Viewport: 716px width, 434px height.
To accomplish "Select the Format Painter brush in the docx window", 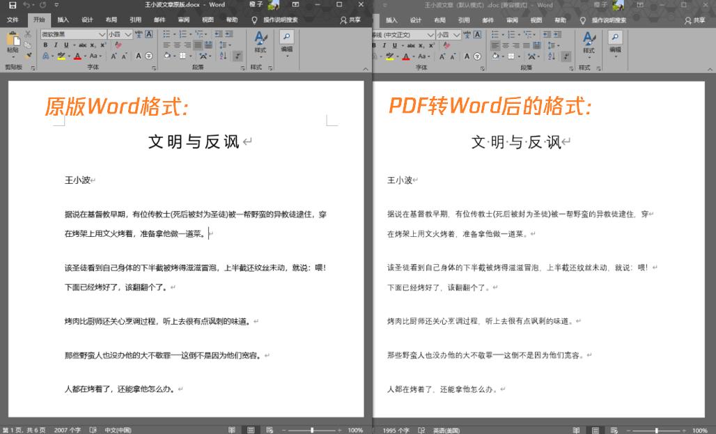I will pyautogui.click(x=29, y=56).
